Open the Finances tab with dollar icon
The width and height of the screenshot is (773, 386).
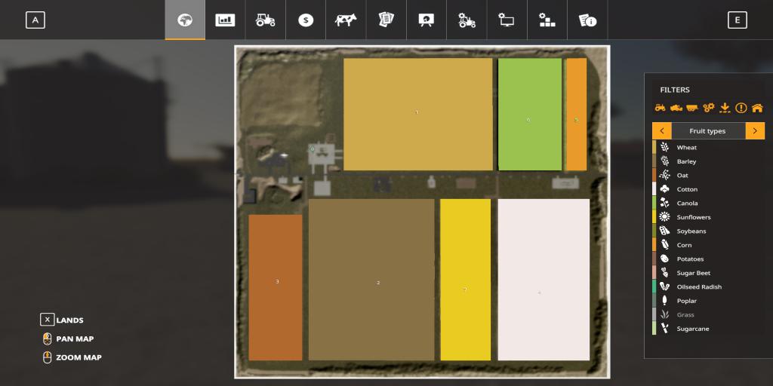point(305,20)
